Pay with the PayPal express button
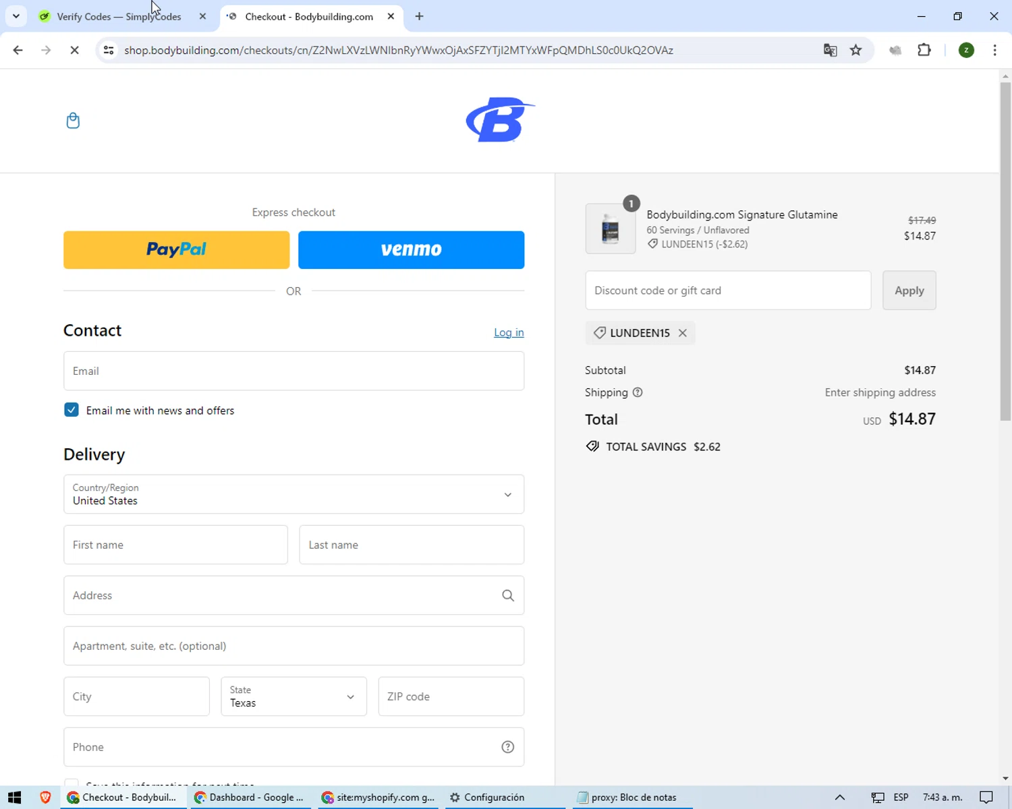 [177, 250]
